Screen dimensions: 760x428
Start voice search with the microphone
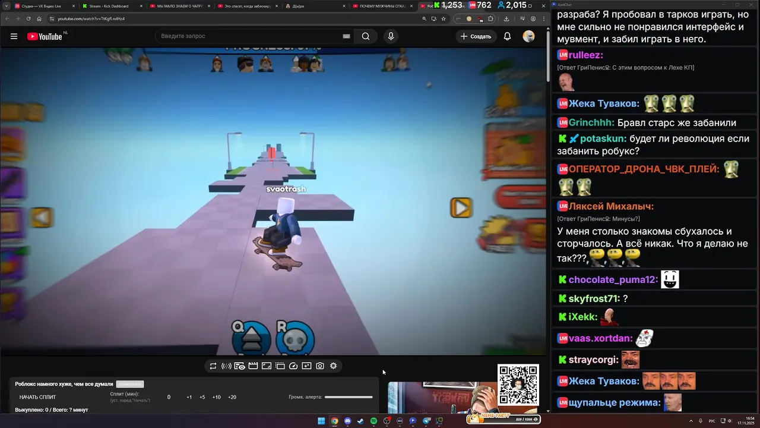pyautogui.click(x=391, y=36)
